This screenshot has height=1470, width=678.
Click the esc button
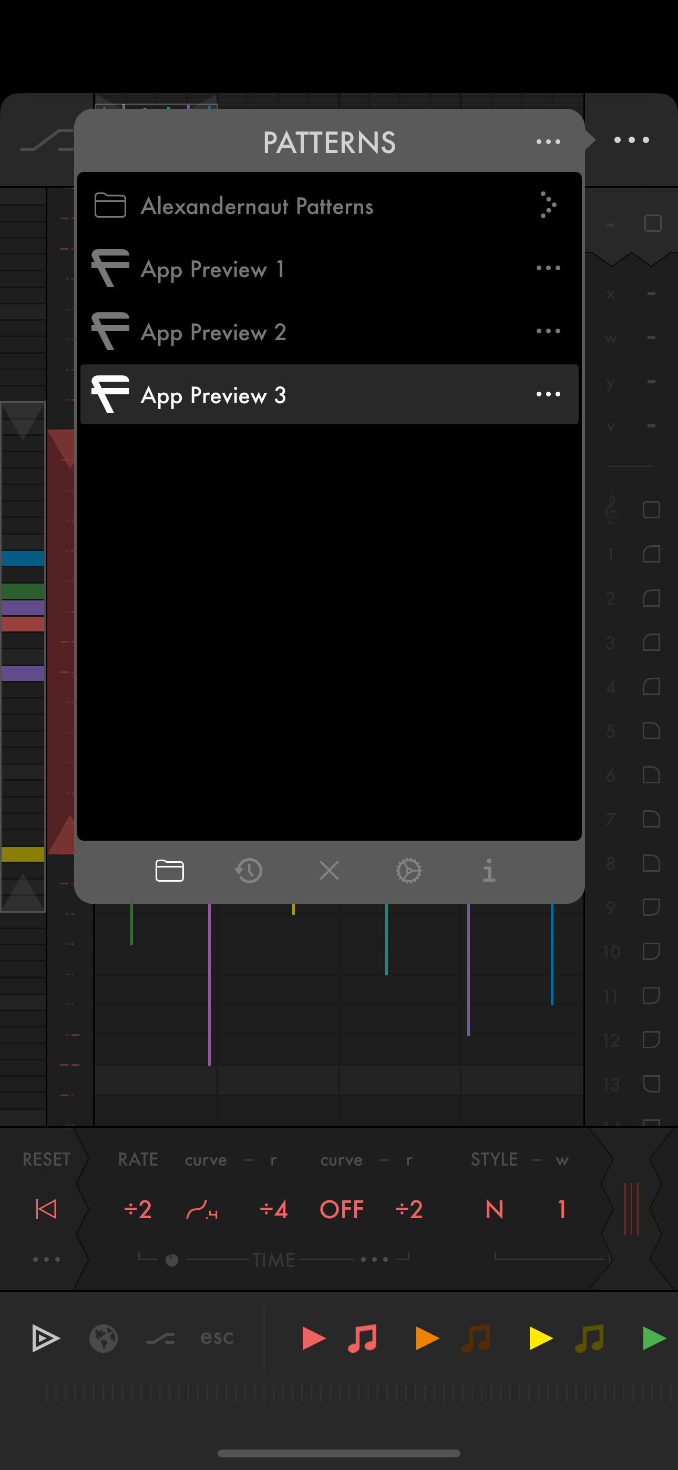click(217, 1337)
